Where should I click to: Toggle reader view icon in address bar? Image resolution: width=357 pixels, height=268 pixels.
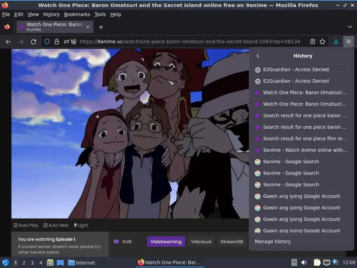point(313,42)
